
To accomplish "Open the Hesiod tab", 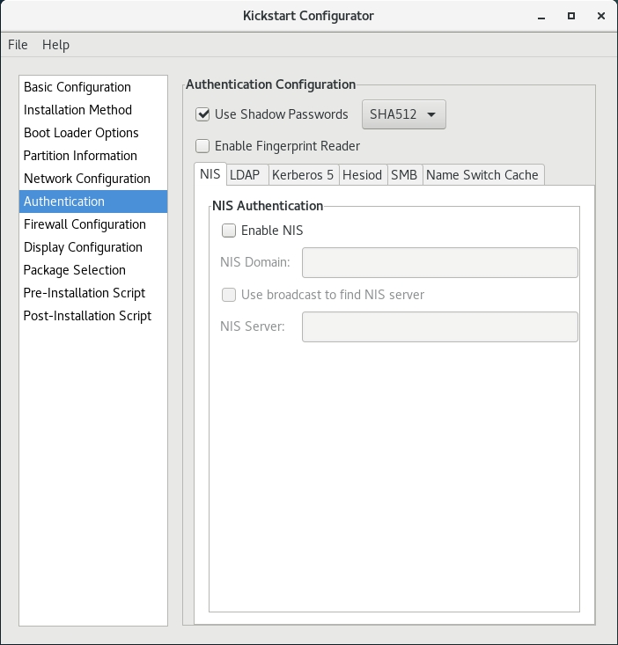I will coord(362,175).
